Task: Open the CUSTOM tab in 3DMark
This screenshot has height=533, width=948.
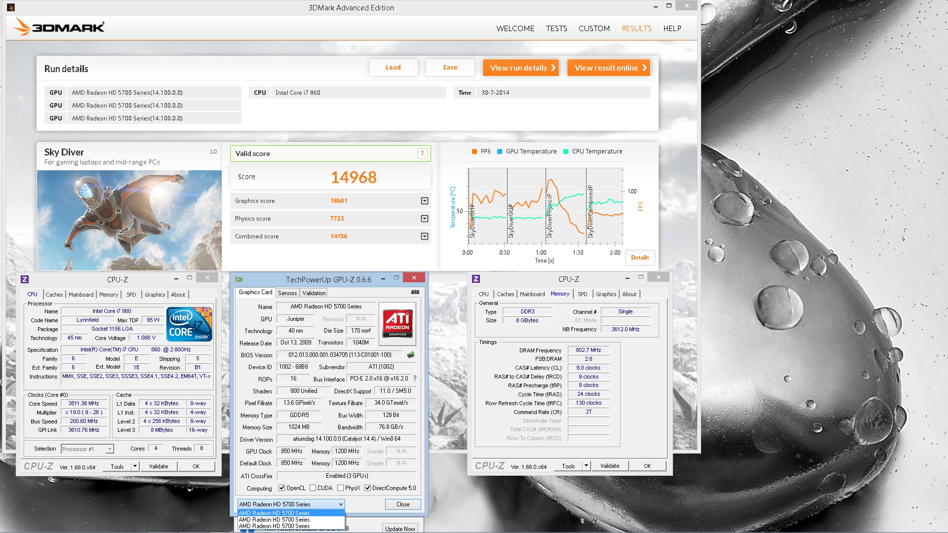Action: (594, 29)
